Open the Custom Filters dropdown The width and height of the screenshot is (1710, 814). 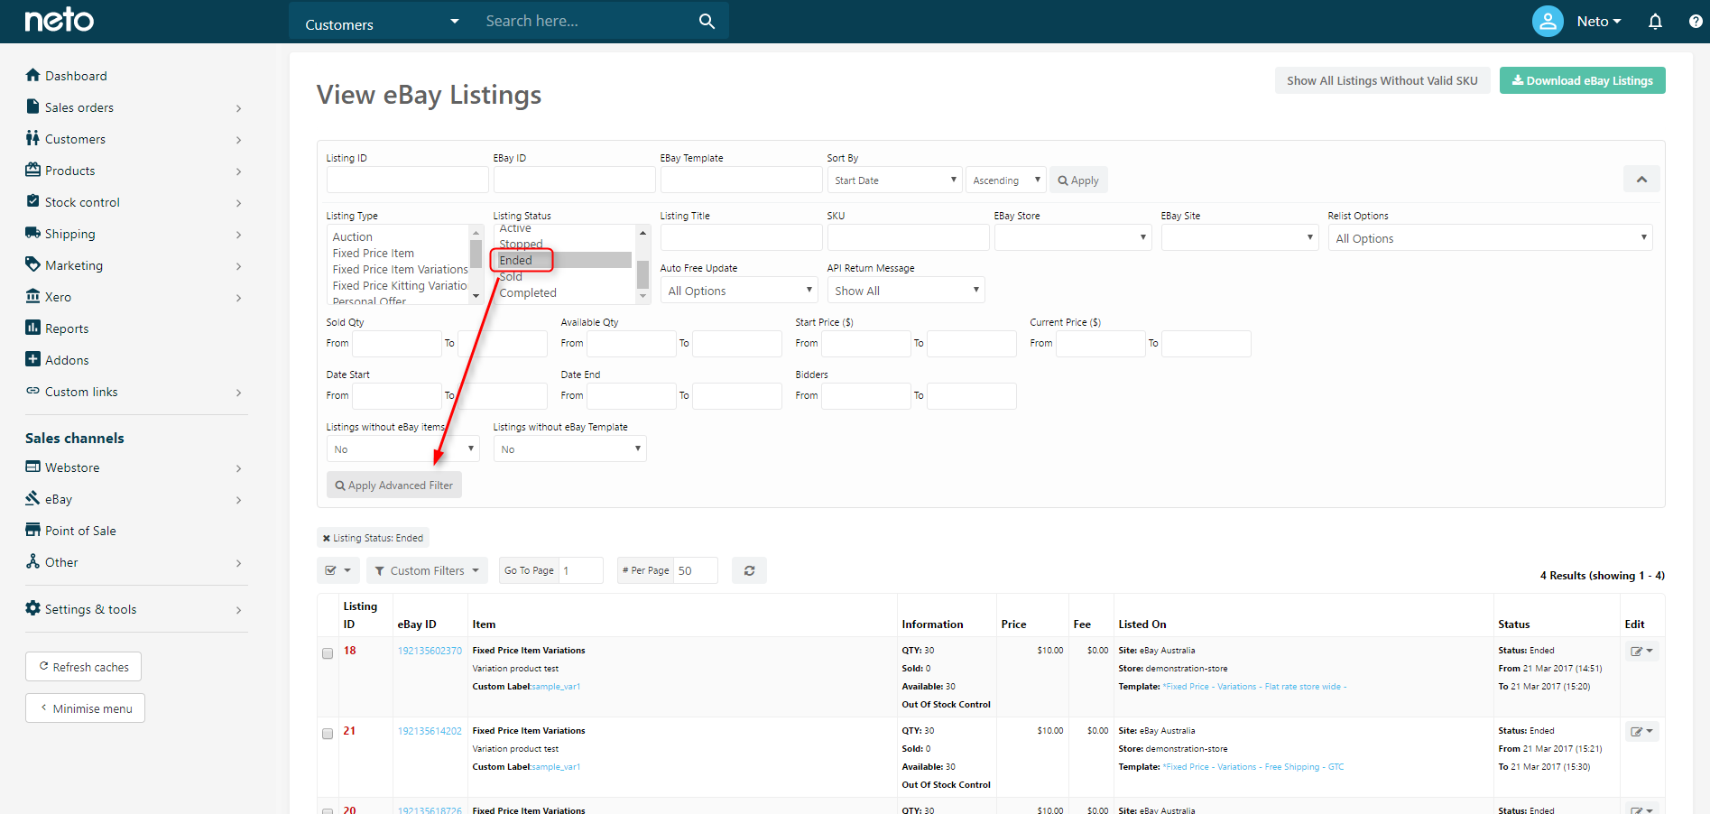(x=427, y=570)
